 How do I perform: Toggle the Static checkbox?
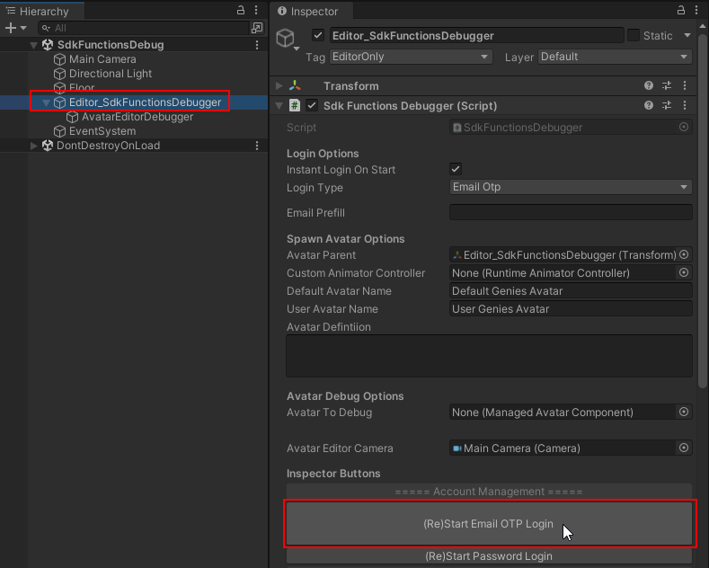pos(634,36)
